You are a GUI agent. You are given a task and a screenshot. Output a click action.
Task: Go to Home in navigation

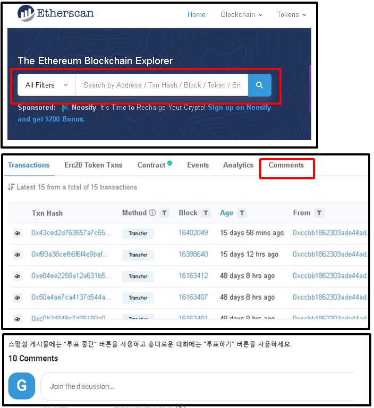(196, 14)
